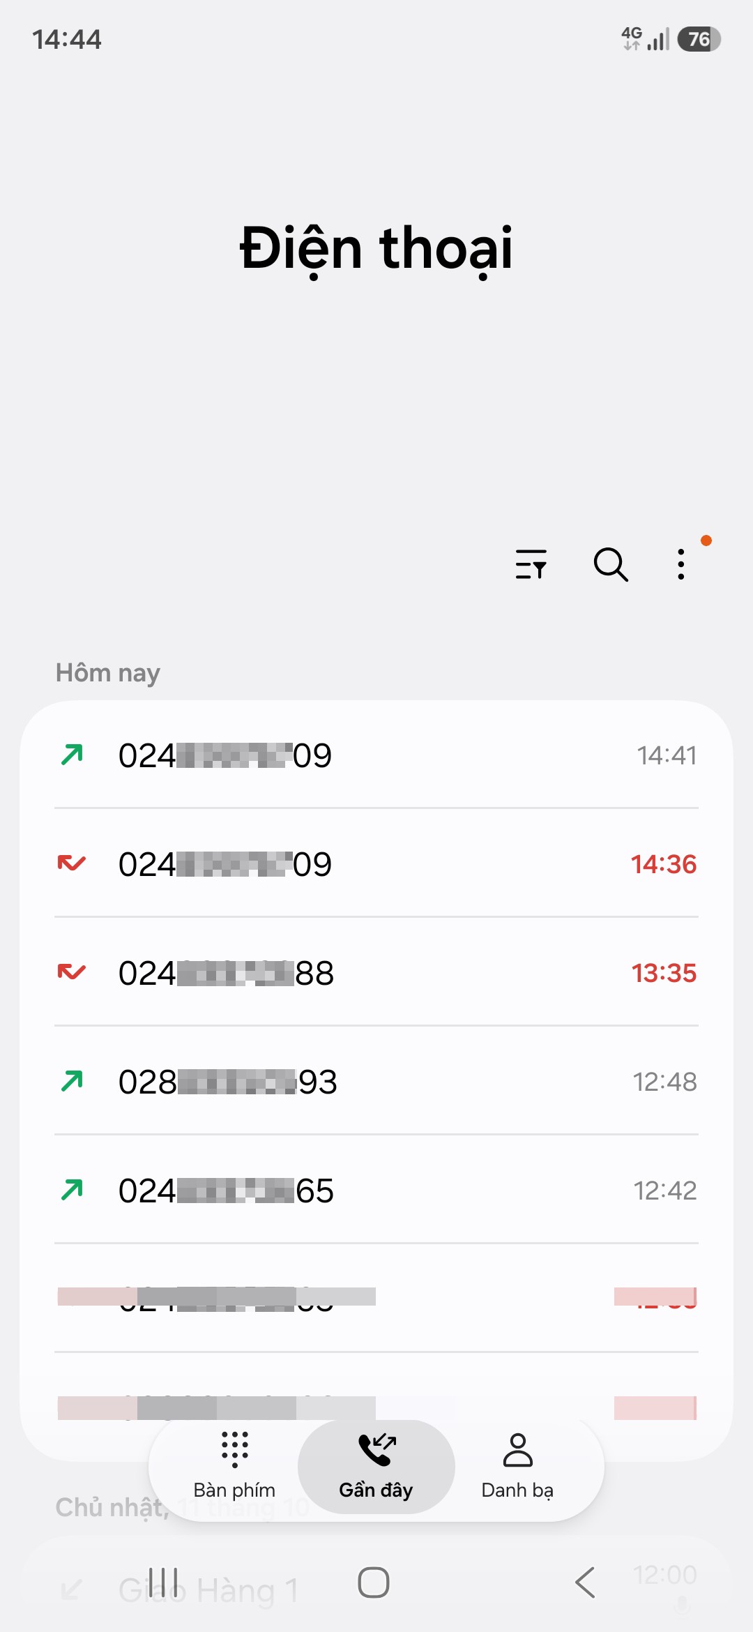Open outgoing call to 028 number
The height and width of the screenshot is (1632, 753).
(376, 1082)
